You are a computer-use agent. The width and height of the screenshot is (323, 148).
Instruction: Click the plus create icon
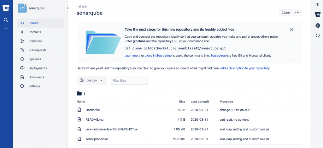pos(6,29)
